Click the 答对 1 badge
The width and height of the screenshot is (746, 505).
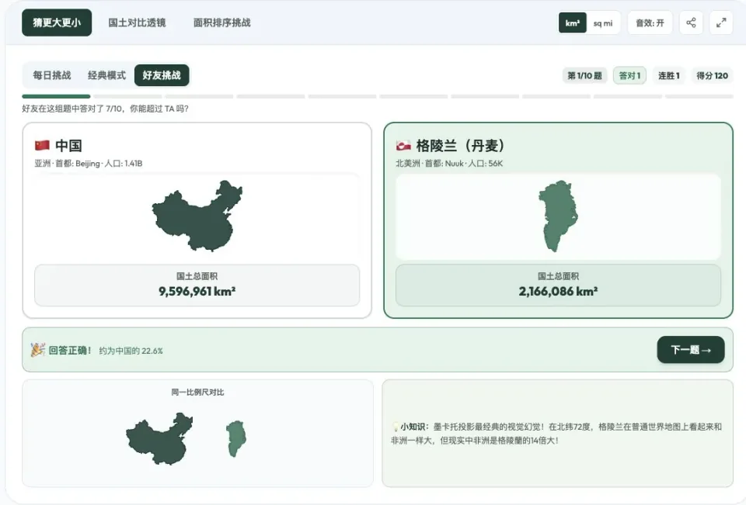629,75
